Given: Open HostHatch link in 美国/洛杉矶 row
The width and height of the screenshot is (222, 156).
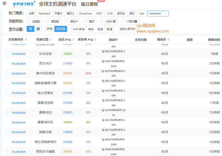Looking at the screenshot, I should [19, 122].
